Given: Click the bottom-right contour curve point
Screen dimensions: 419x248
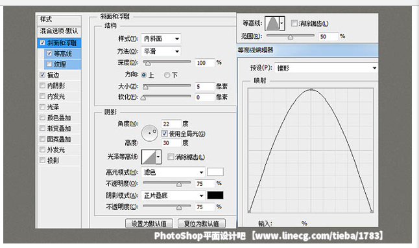Looking at the screenshot, I should point(372,212).
